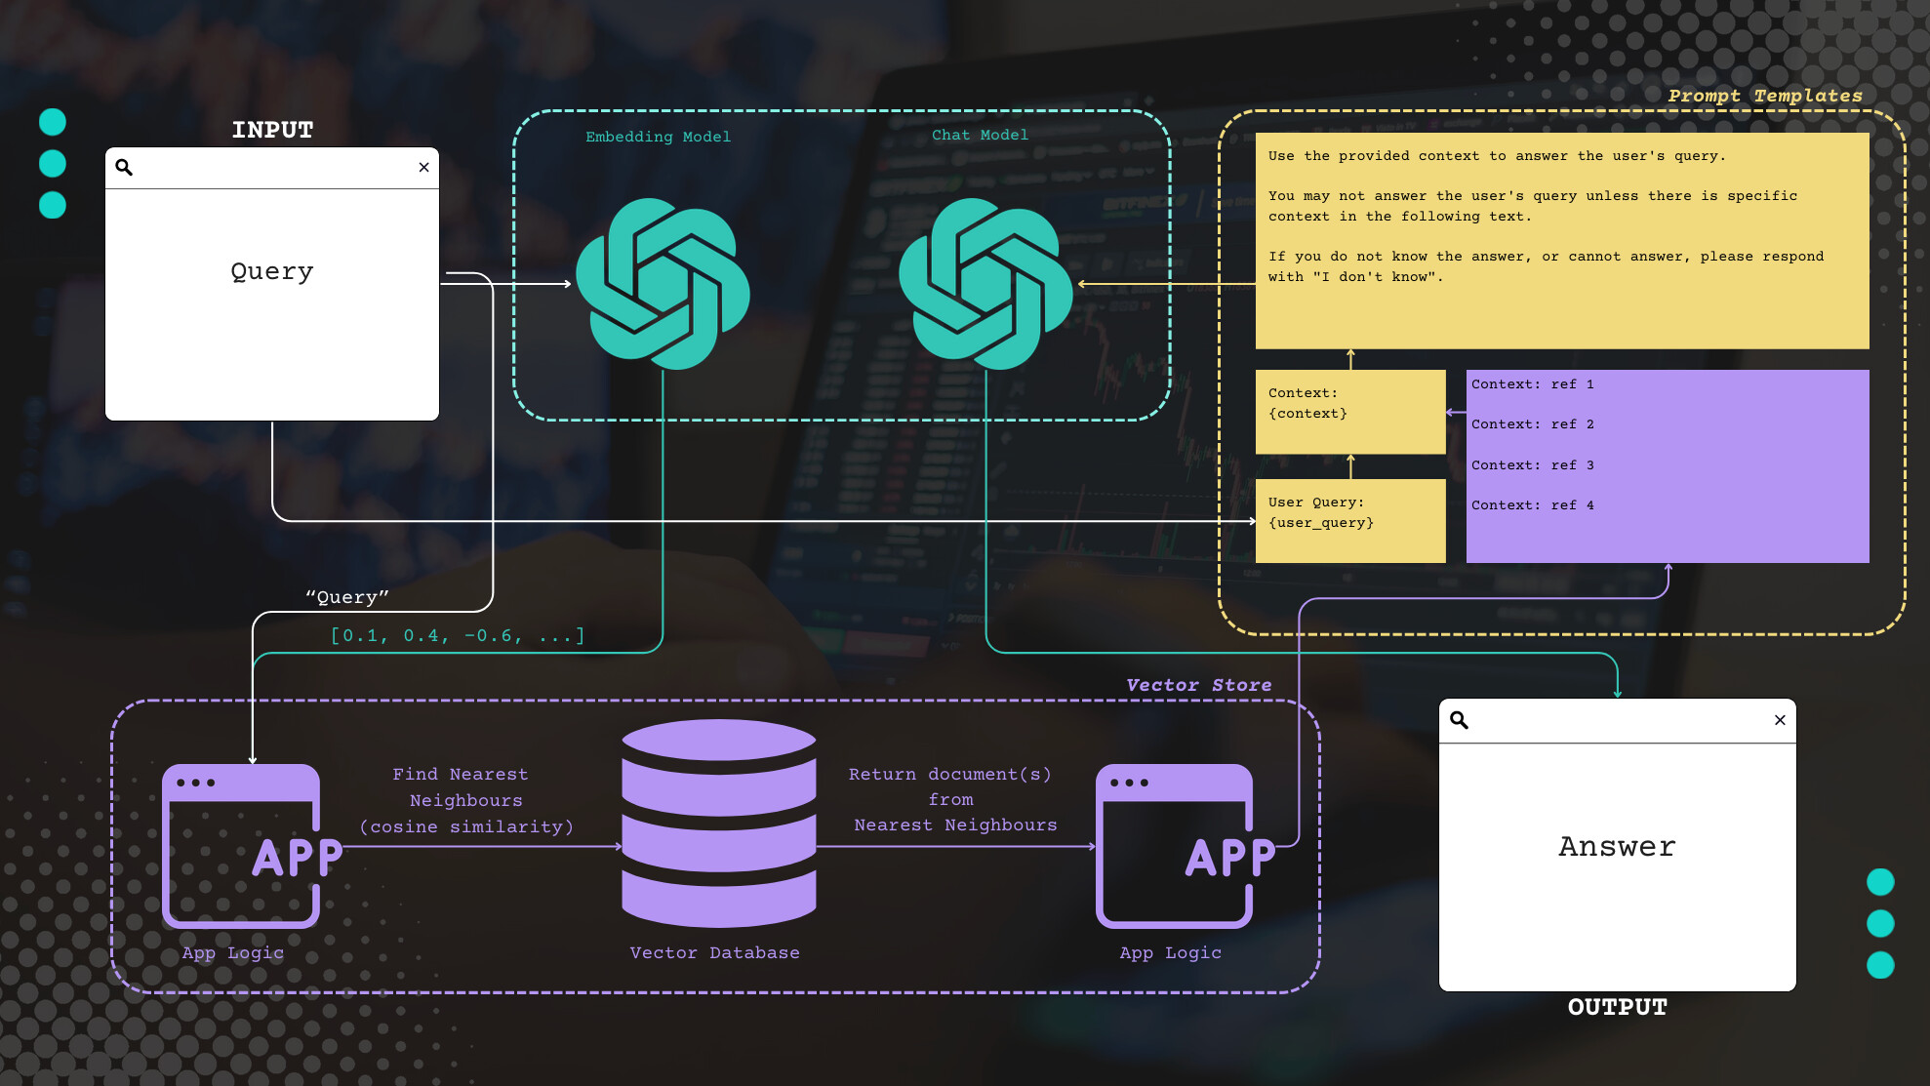Click the magnifier icon in OUTPUT box
This screenshot has height=1086, width=1930.
pyautogui.click(x=1459, y=720)
